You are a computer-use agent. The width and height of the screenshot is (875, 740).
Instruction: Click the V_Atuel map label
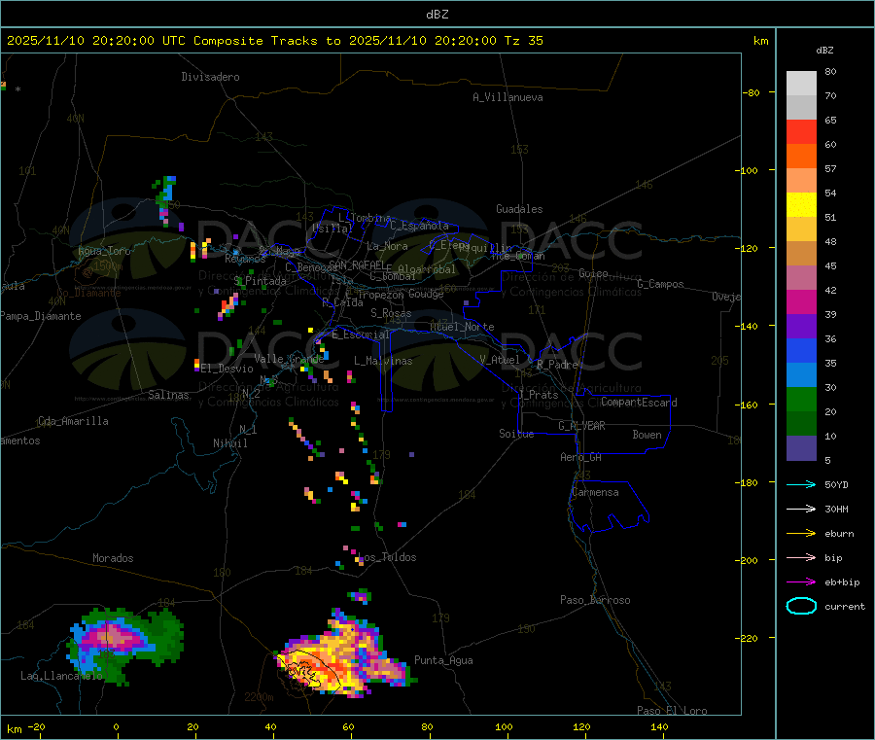click(500, 360)
